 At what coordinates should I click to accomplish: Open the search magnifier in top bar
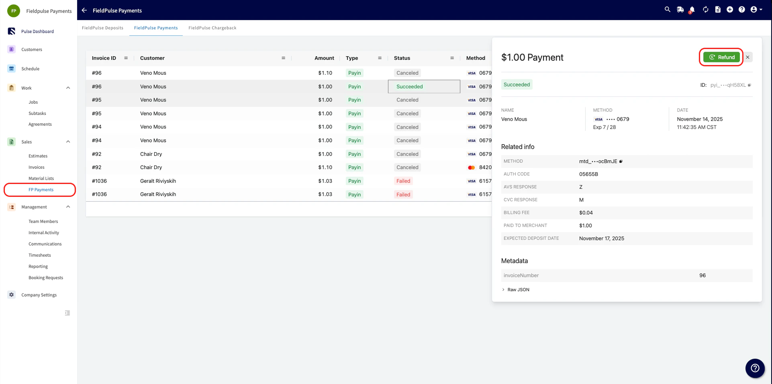click(667, 10)
